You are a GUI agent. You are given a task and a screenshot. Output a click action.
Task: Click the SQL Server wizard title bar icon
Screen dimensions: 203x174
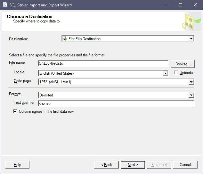5,5
